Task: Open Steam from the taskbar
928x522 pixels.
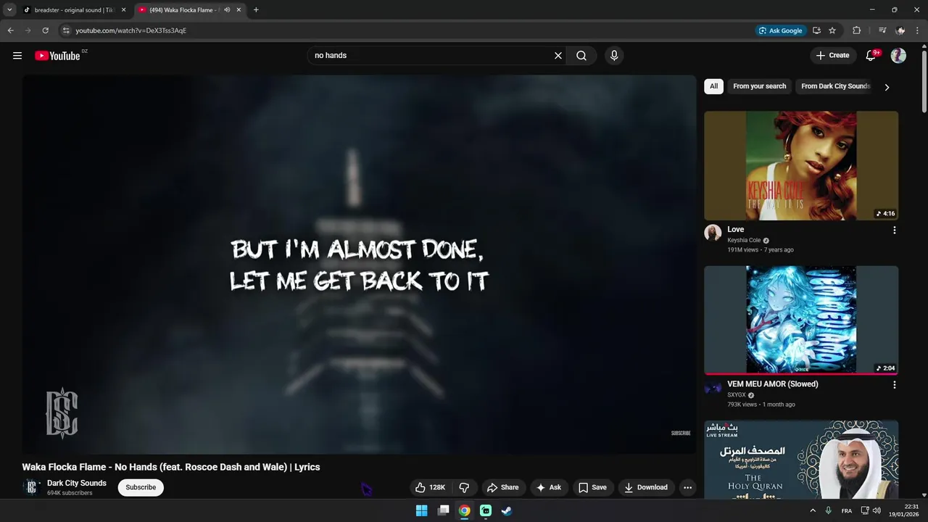Action: coord(507,510)
